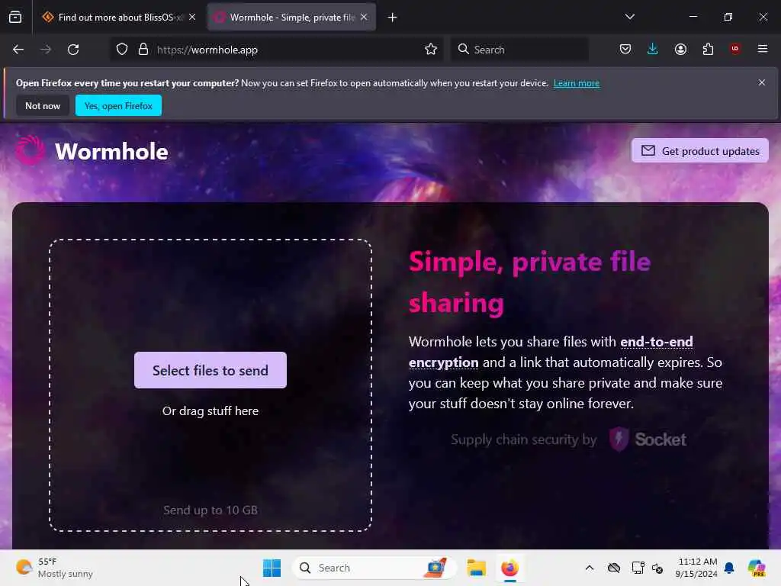Close the Wormhole tab
This screenshot has height=586, width=781.
(x=364, y=18)
